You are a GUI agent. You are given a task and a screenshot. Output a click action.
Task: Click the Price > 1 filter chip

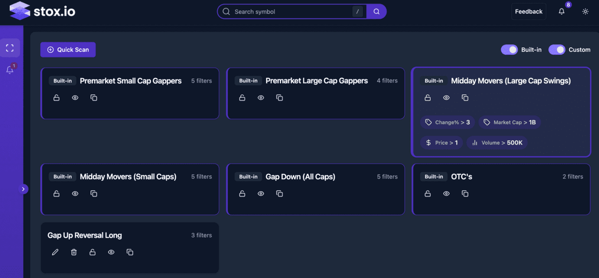point(442,143)
